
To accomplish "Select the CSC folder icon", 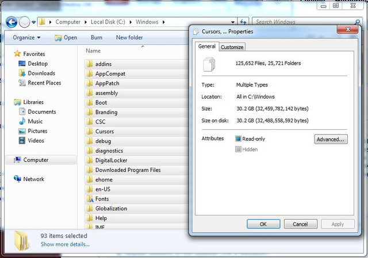I will (90, 121).
